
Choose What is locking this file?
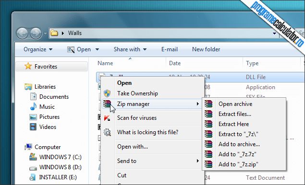point(147,132)
